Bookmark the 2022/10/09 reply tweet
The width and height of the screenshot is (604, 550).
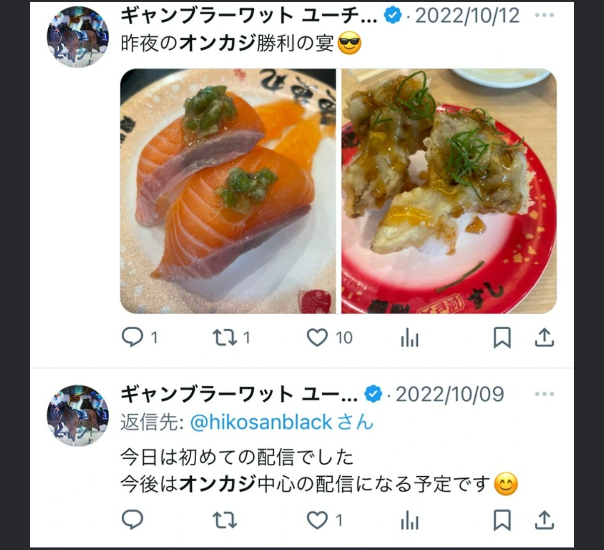[502, 521]
